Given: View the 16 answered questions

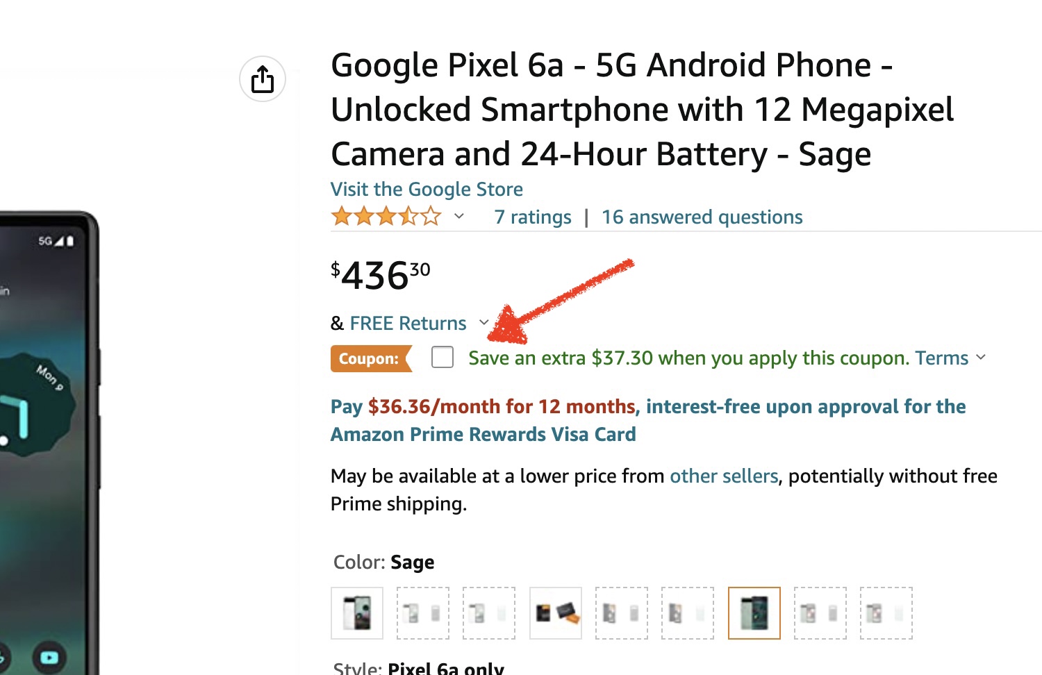Looking at the screenshot, I should click(x=702, y=217).
